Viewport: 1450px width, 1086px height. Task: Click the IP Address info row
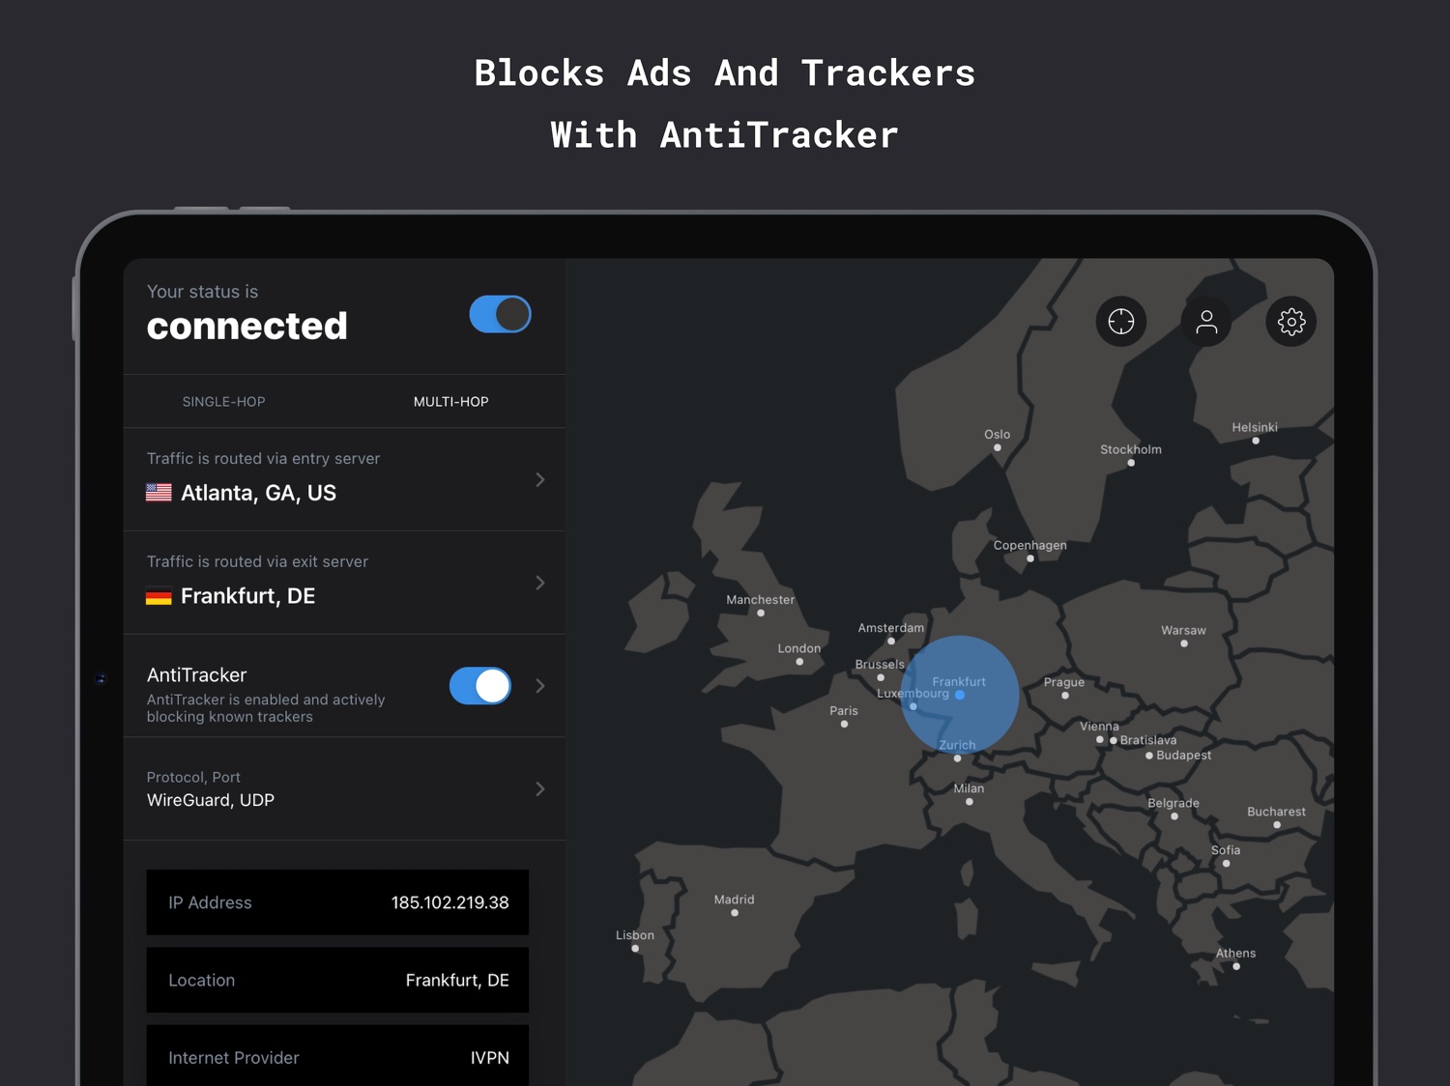337,902
